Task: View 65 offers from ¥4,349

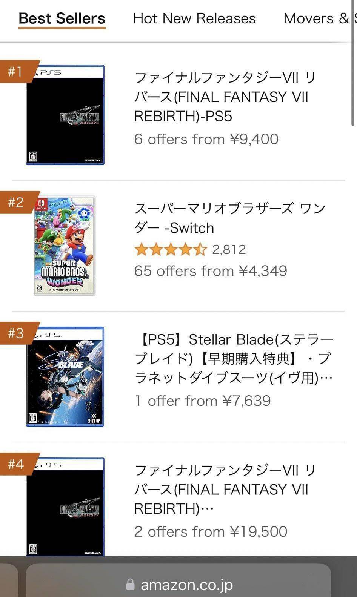Action: point(211,271)
